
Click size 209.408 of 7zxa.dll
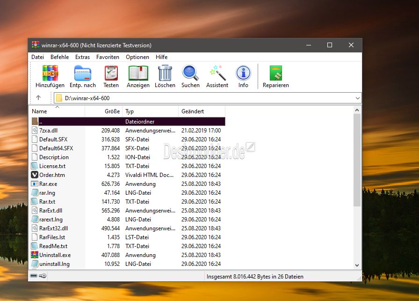[x=111, y=131]
